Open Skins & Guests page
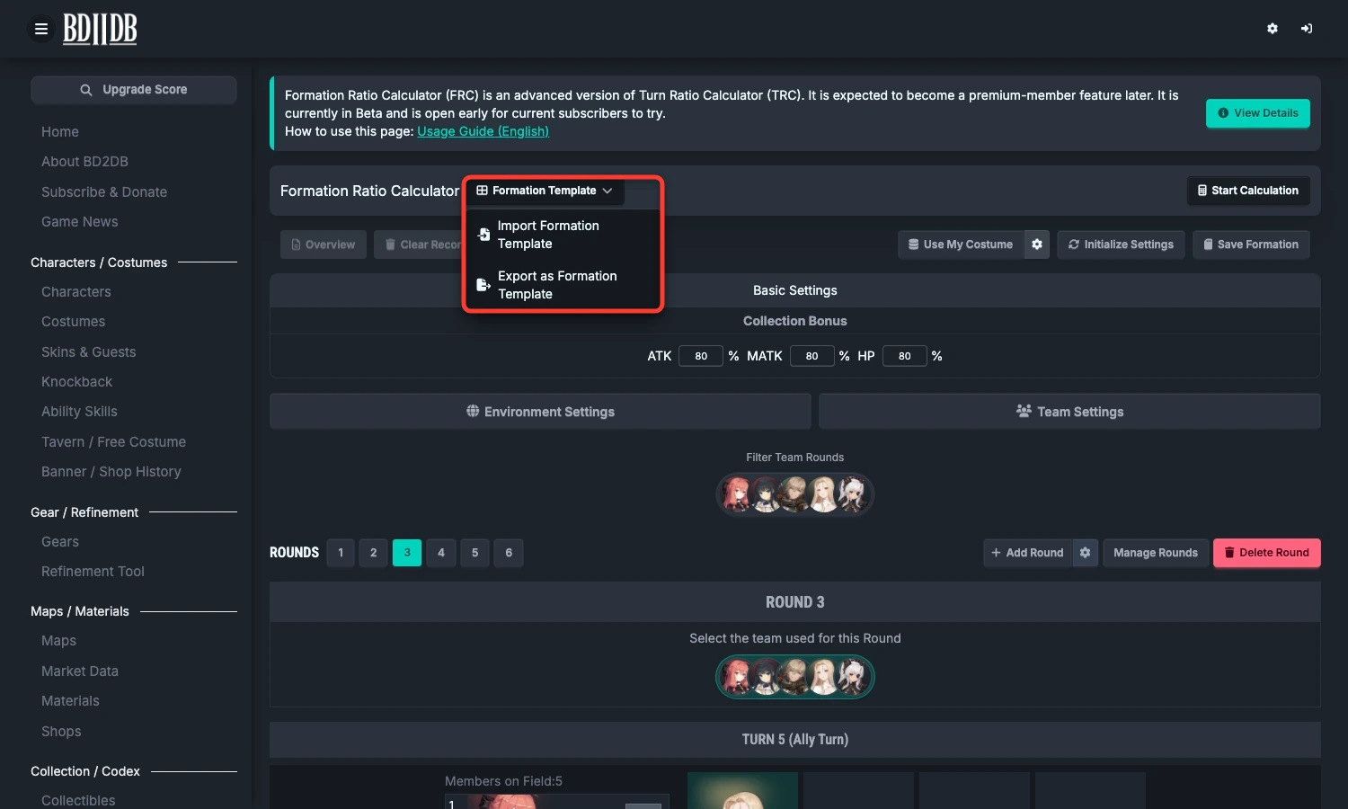The width and height of the screenshot is (1348, 809). click(89, 352)
